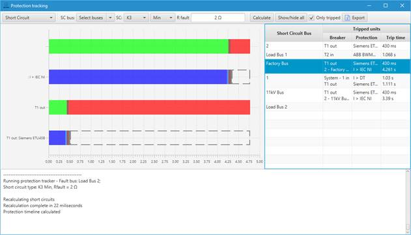Viewport: 411px width, 235px height.
Task: Toggle the Only tripped checkbox
Action: (x=311, y=18)
